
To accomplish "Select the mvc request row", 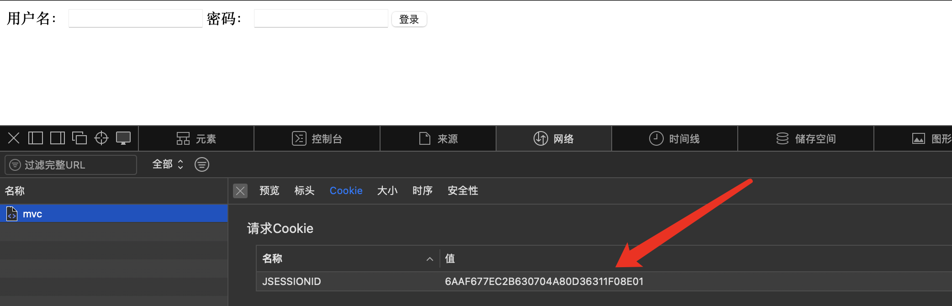I will (x=114, y=214).
